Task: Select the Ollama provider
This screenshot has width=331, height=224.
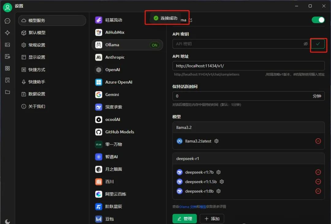Action: [127, 45]
